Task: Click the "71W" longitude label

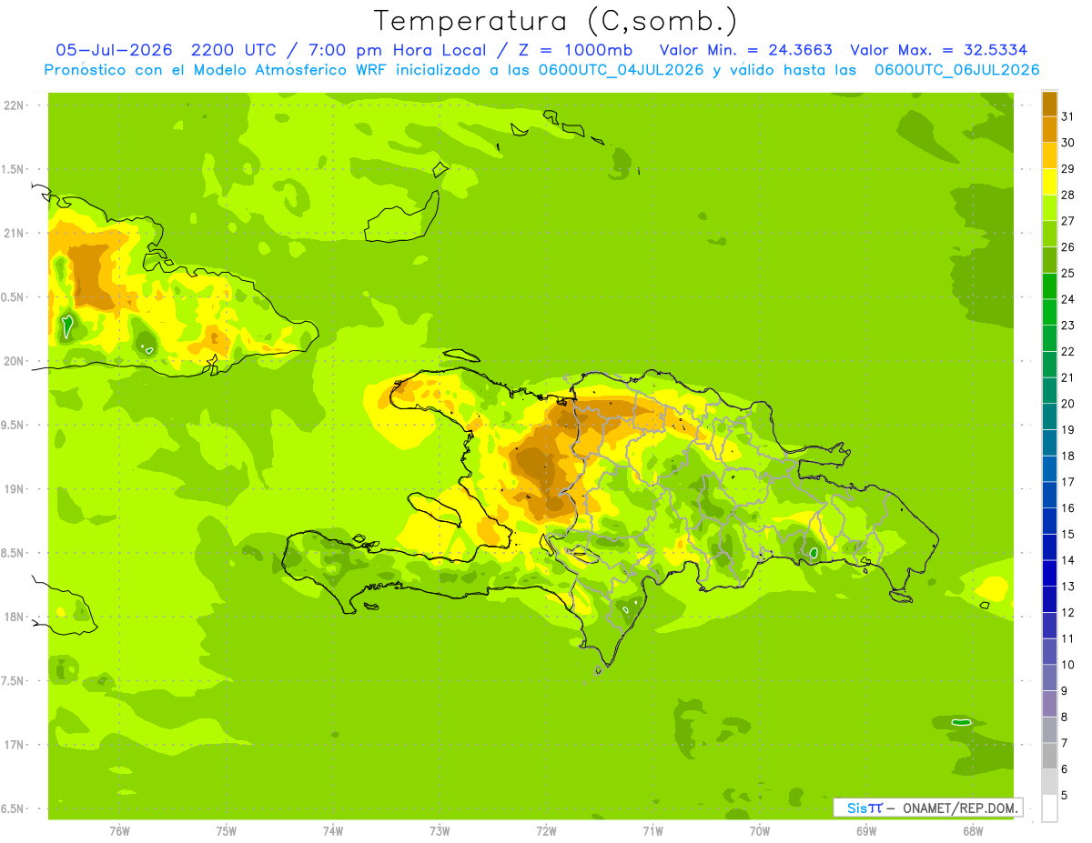Action: pos(652,830)
